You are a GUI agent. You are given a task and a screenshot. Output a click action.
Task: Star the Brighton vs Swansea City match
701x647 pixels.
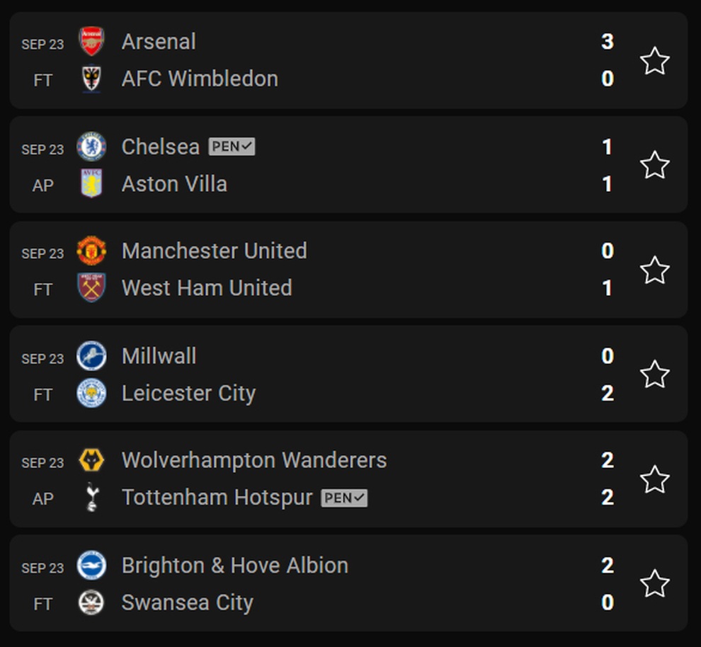pos(654,583)
